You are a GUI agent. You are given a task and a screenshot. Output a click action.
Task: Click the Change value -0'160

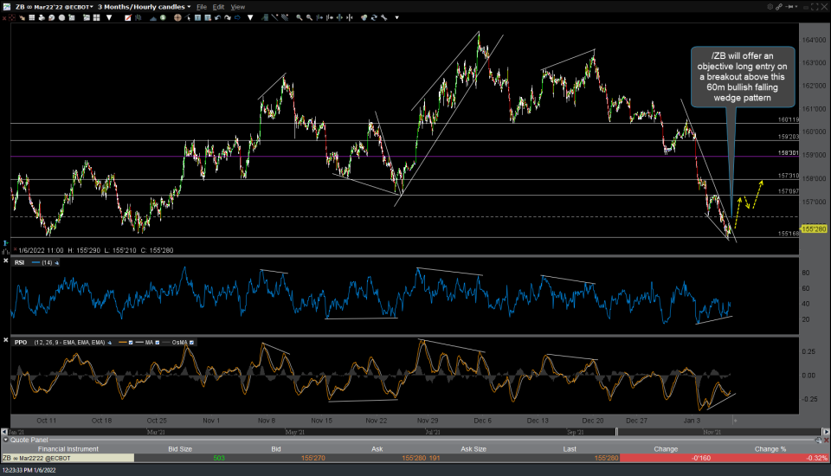[x=701, y=458]
